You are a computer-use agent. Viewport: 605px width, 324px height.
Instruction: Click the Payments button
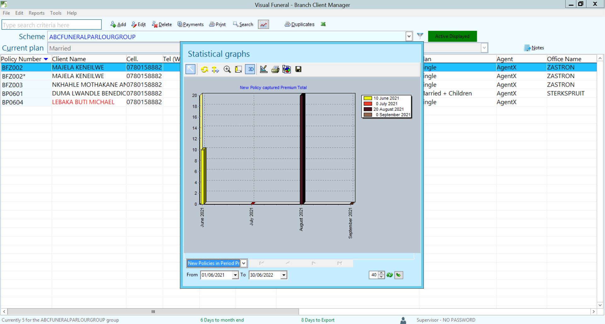click(191, 25)
